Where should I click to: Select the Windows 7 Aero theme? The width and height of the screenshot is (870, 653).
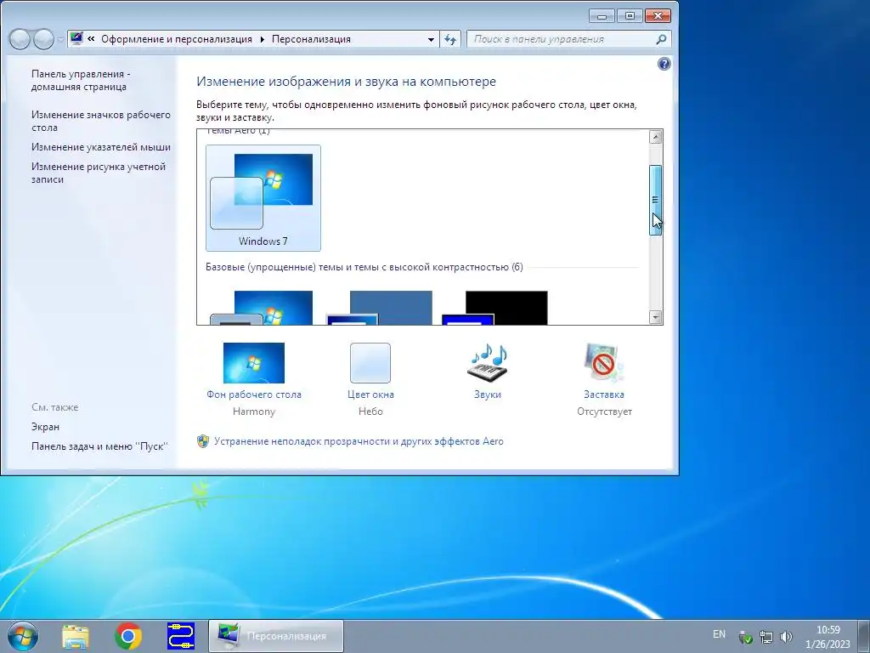pos(263,197)
